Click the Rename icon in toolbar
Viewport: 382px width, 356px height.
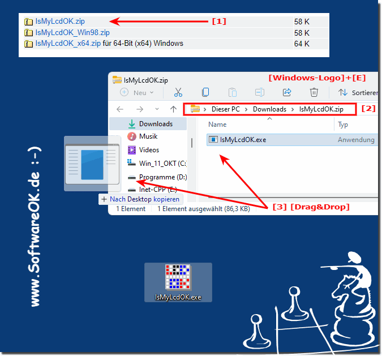click(x=260, y=92)
